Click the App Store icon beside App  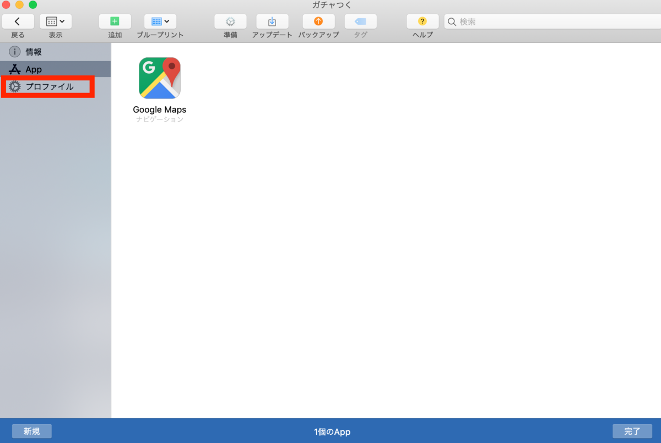point(15,69)
